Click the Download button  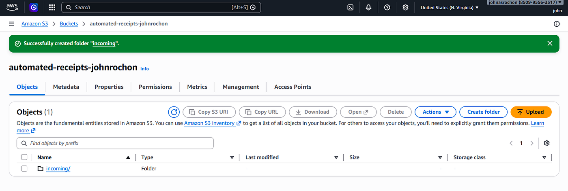(312, 112)
